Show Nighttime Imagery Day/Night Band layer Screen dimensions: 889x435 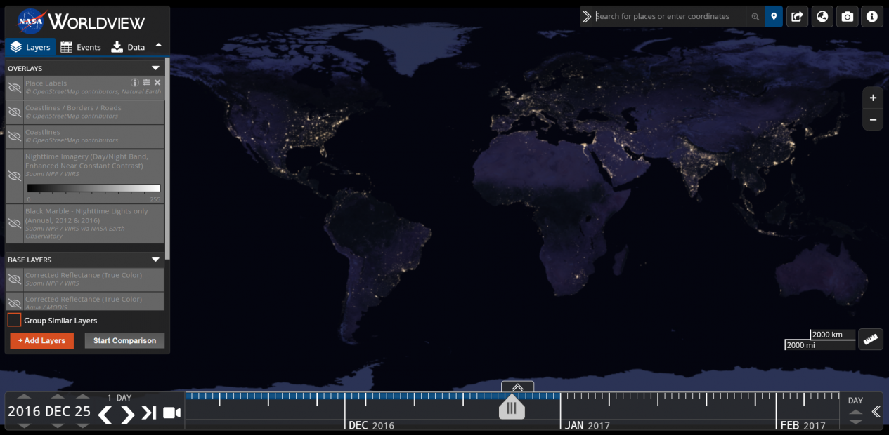coord(14,176)
